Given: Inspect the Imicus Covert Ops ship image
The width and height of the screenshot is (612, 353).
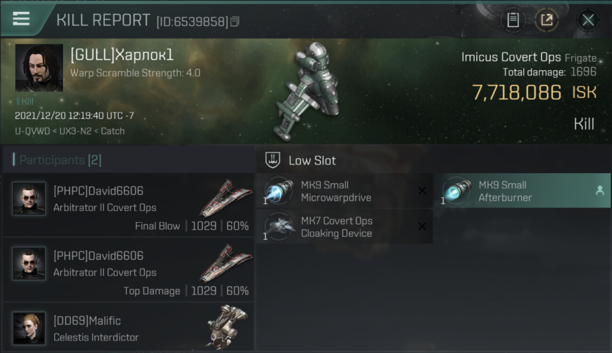Looking at the screenshot, I should point(308,92).
